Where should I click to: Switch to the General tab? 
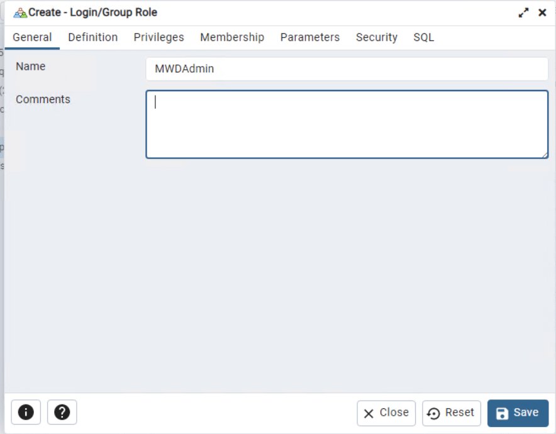32,38
